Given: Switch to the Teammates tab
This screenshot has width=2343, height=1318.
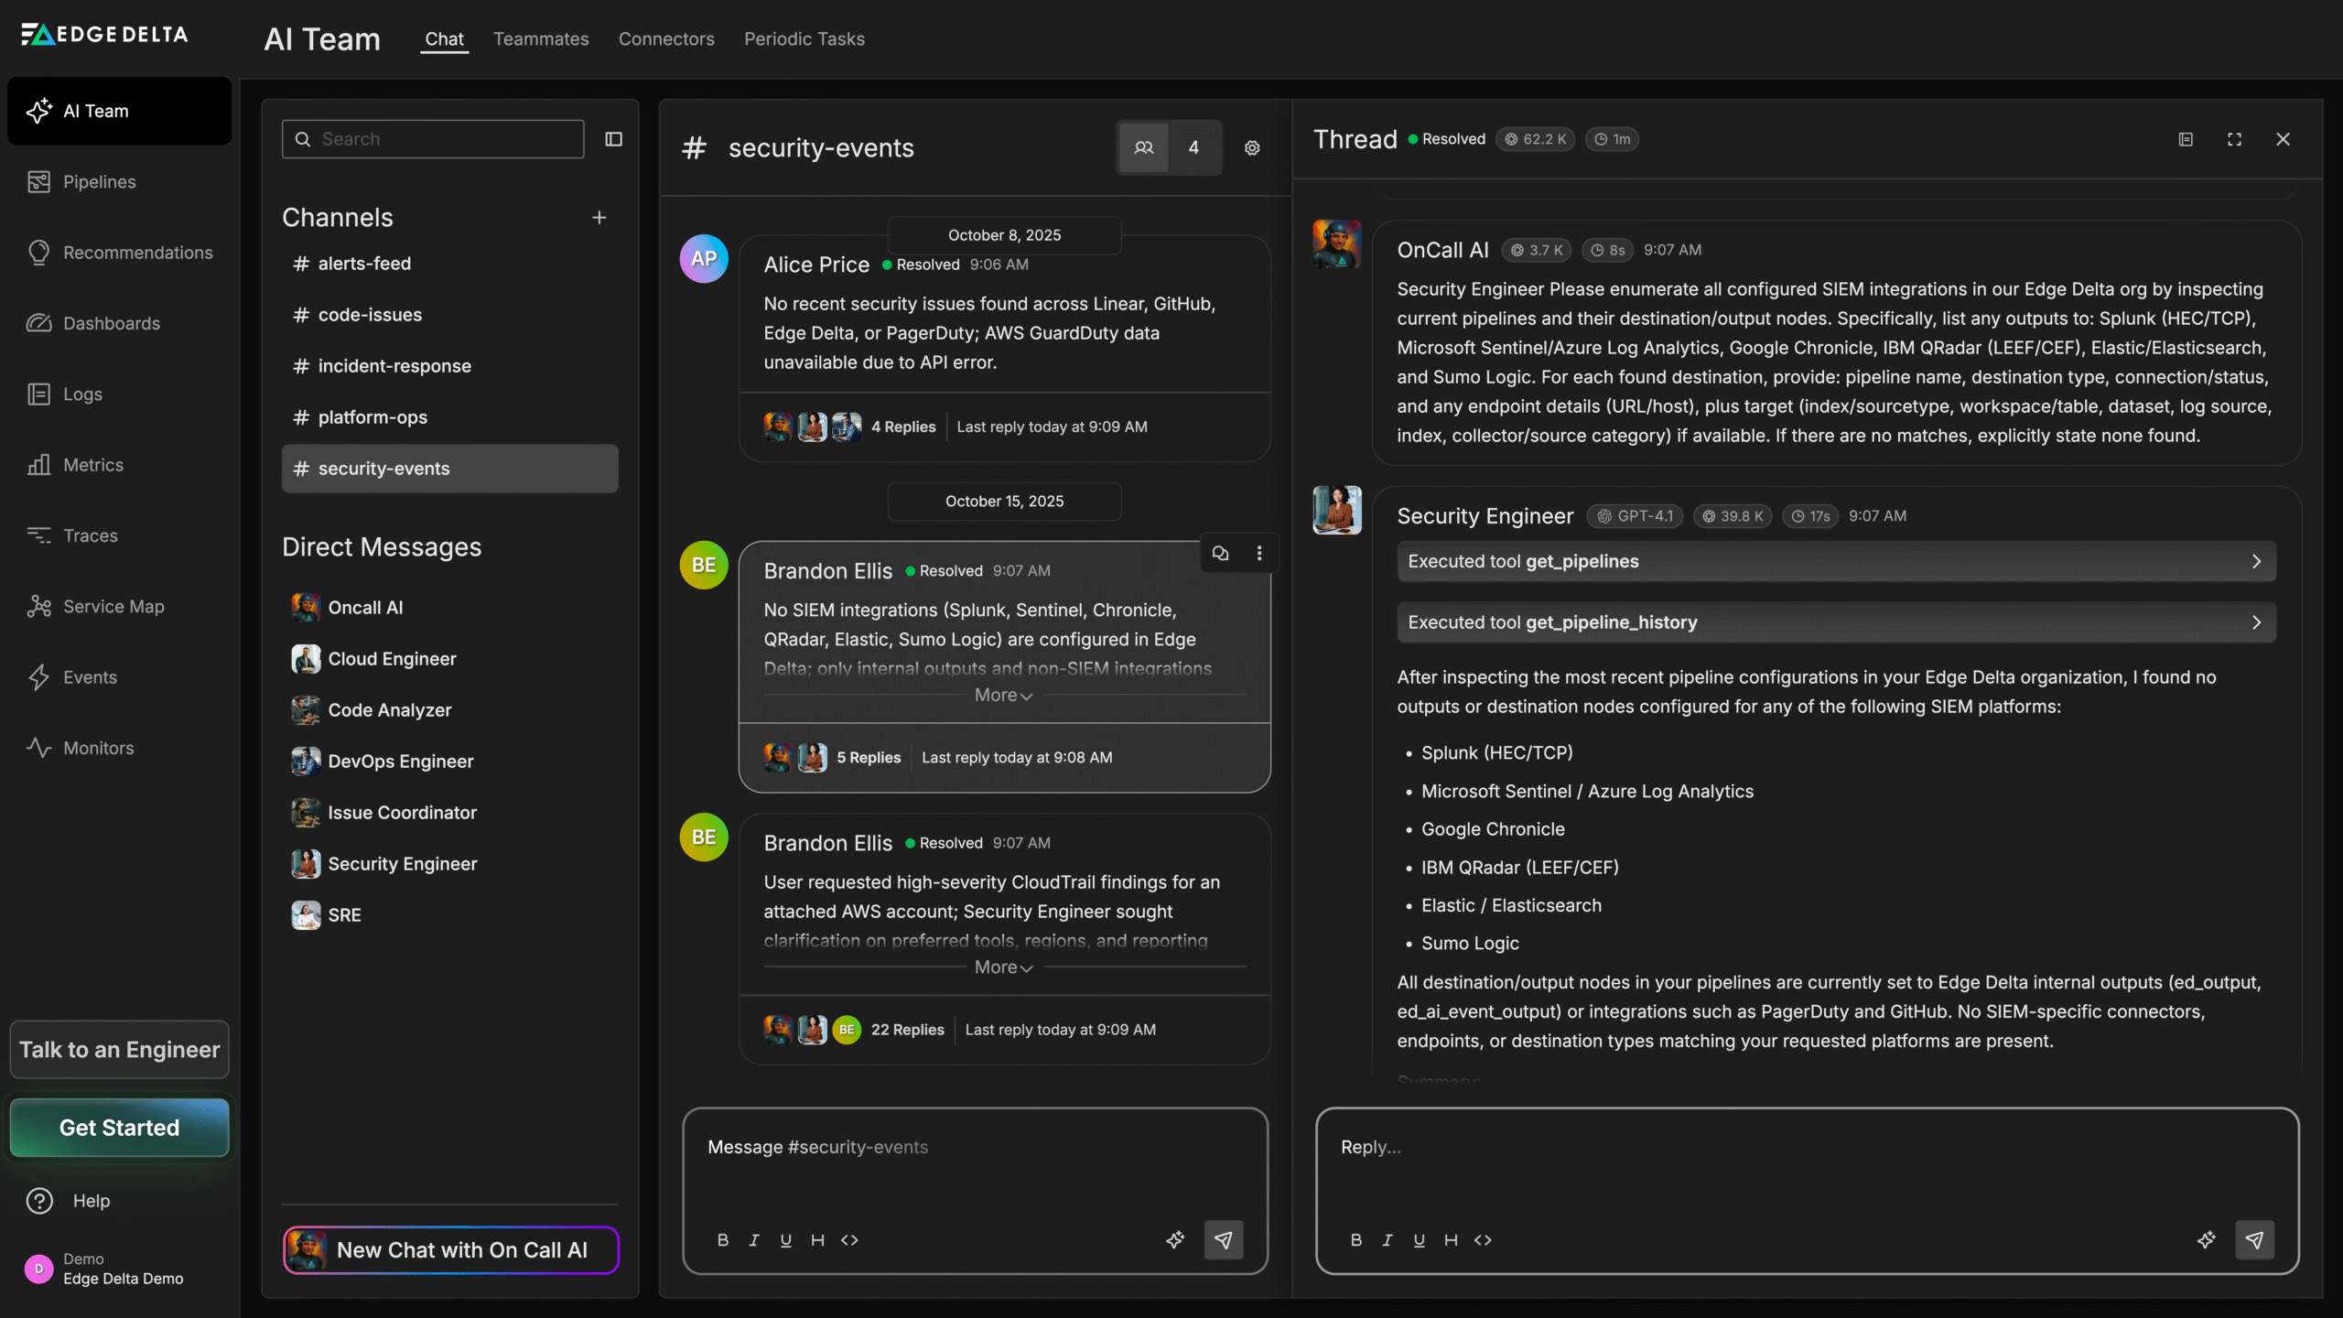Looking at the screenshot, I should click(x=541, y=38).
